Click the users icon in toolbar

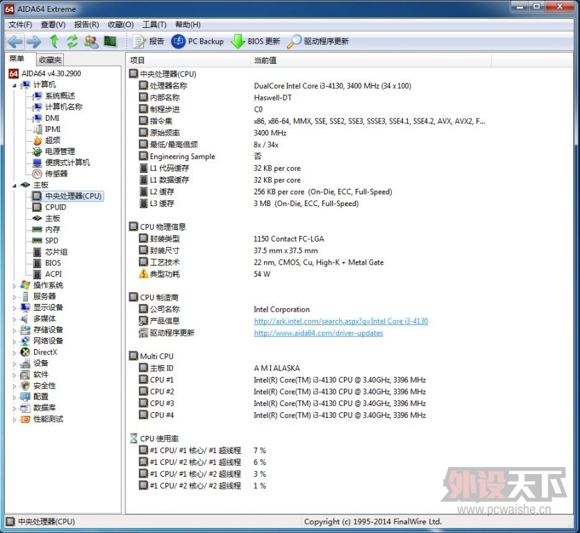91,42
